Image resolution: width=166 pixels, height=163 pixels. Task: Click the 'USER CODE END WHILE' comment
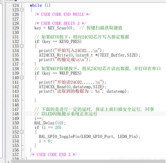pyautogui.click(x=62, y=14)
